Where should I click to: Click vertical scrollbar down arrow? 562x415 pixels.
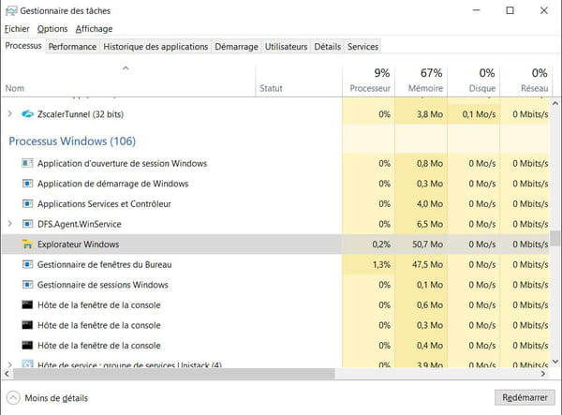click(555, 362)
